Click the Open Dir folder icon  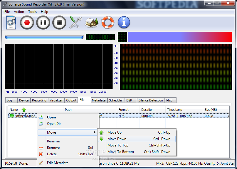coord(41,124)
